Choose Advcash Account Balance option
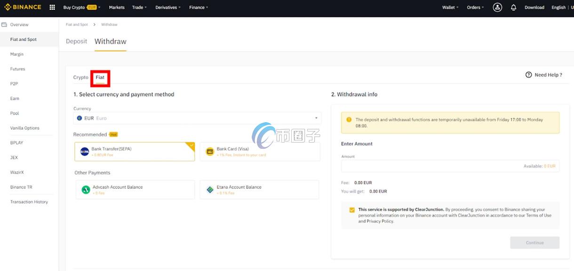This screenshot has height=271, width=574. [x=135, y=190]
